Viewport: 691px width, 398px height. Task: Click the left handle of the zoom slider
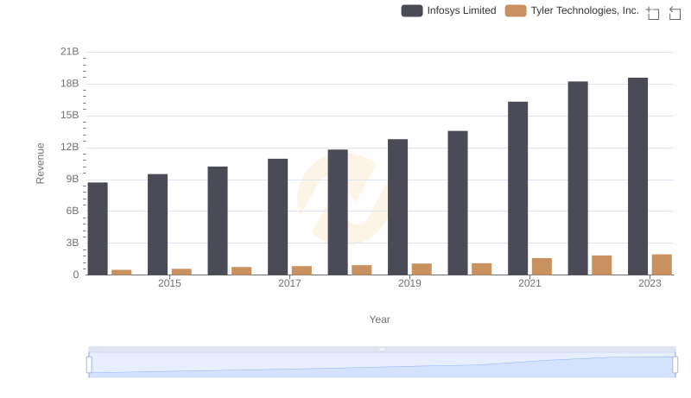tap(89, 365)
